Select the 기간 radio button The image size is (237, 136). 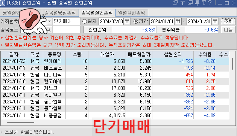point(136,21)
